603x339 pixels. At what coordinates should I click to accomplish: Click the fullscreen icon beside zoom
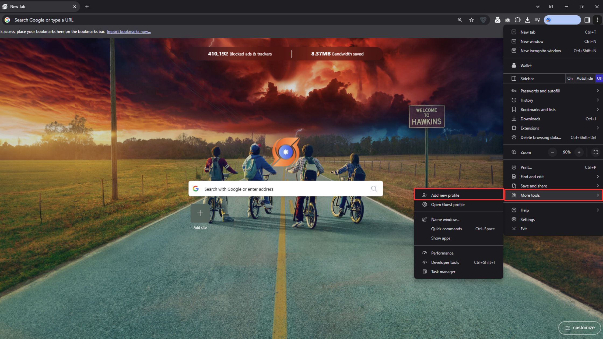595,152
